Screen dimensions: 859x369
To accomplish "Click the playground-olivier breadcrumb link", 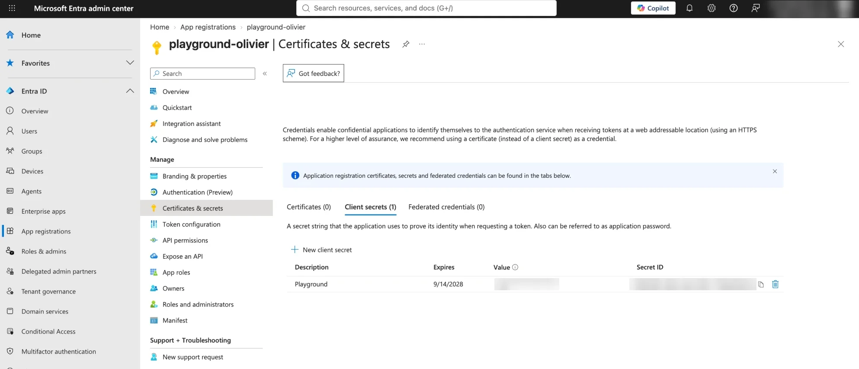I will (x=276, y=27).
